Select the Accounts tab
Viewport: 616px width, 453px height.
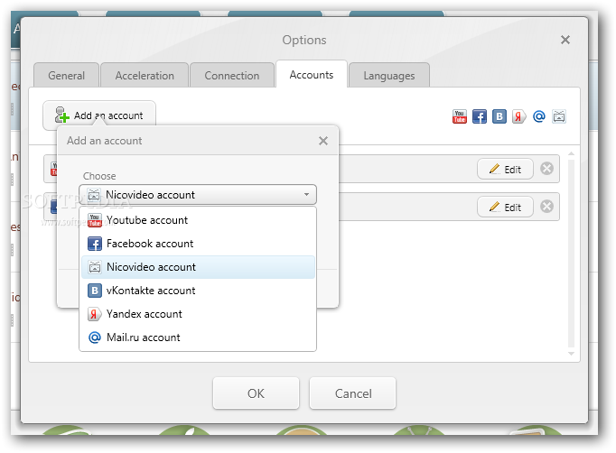click(x=312, y=74)
